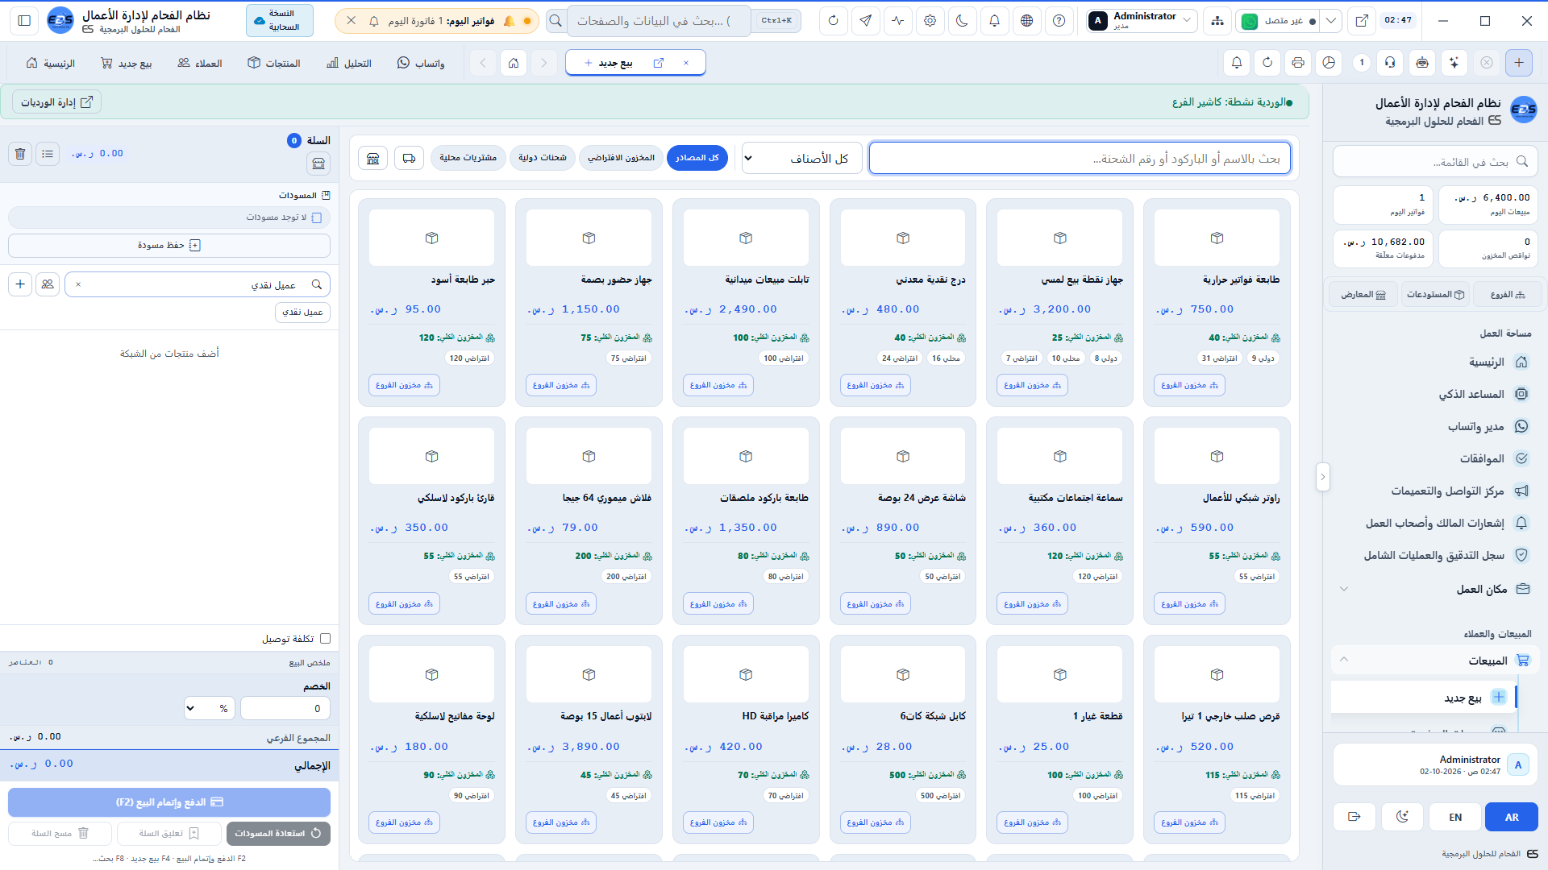This screenshot has height=870, width=1548.
Task: Open the help question mark icon
Action: 1059,21
